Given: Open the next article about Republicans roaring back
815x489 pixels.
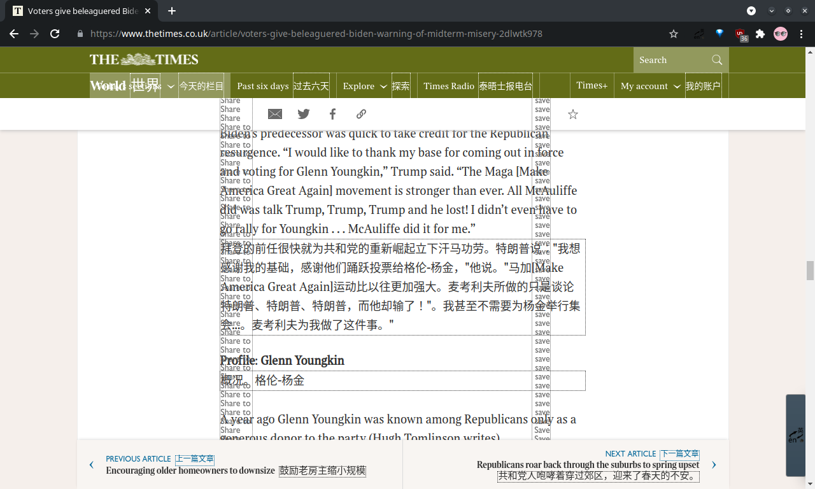Looking at the screenshot, I should point(588,465).
